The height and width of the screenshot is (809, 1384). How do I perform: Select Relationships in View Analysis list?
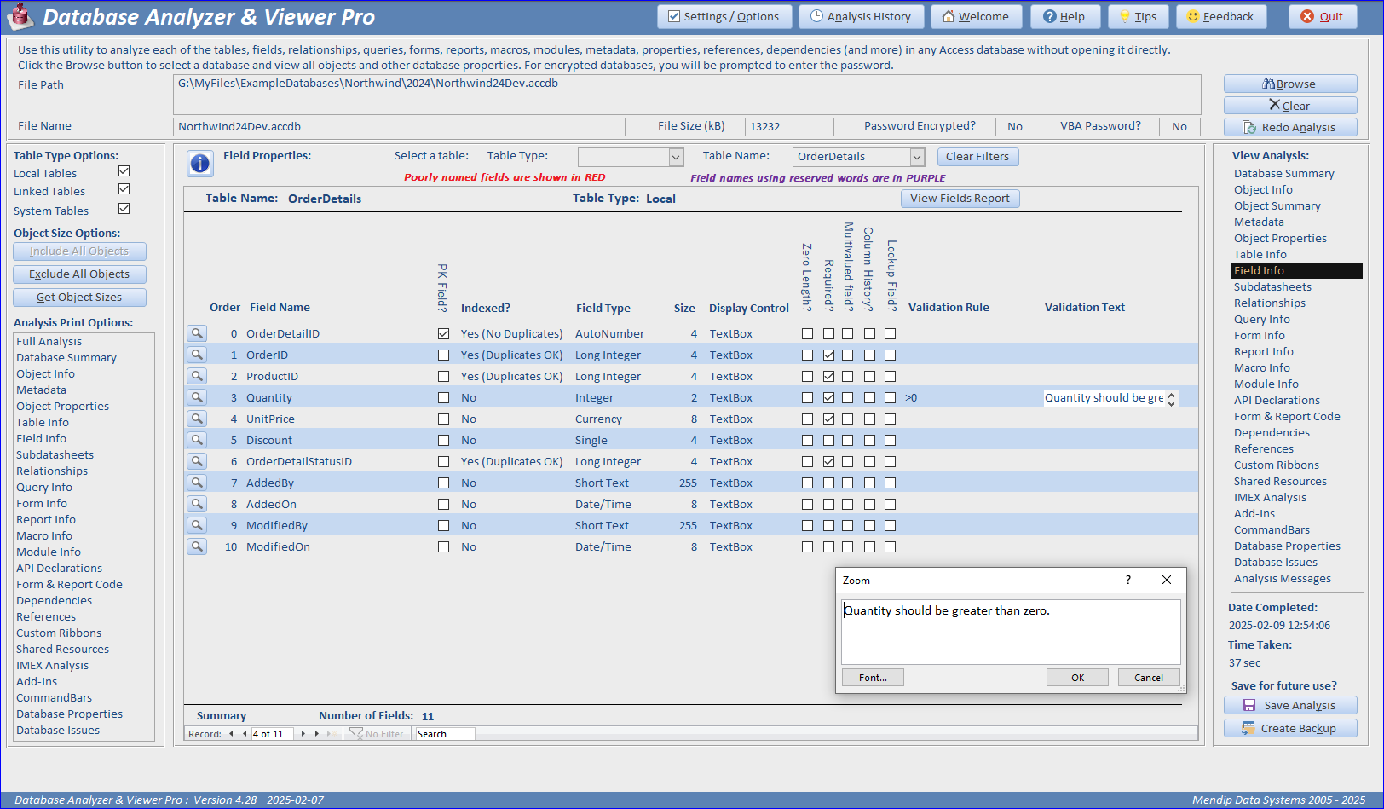click(1269, 303)
